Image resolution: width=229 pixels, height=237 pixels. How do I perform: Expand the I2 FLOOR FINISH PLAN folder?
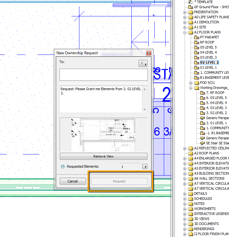[x=185, y=234]
